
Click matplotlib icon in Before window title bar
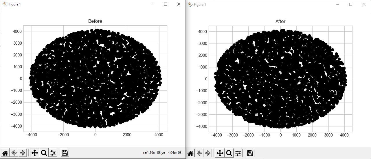[x=5, y=4]
